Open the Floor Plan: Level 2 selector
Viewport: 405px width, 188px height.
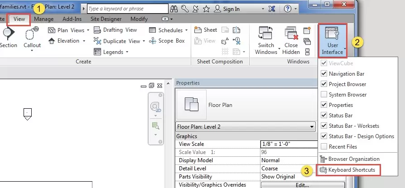[245, 127]
